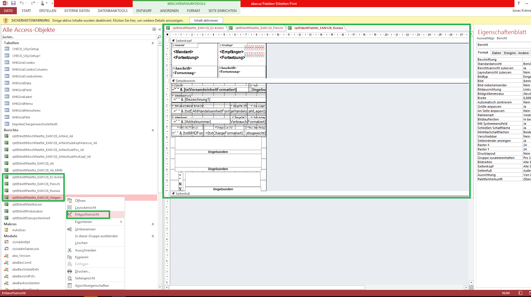The width and height of the screenshot is (531, 297).
Task: Click the AutoExec macro icon
Action: coord(6,230)
